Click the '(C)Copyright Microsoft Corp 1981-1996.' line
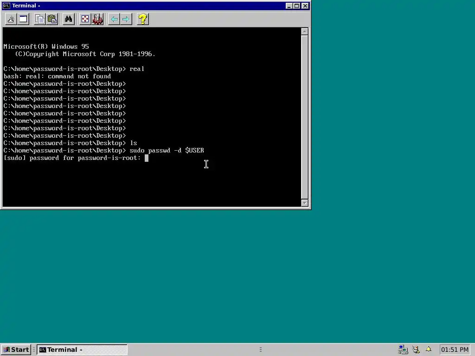 tap(85, 54)
